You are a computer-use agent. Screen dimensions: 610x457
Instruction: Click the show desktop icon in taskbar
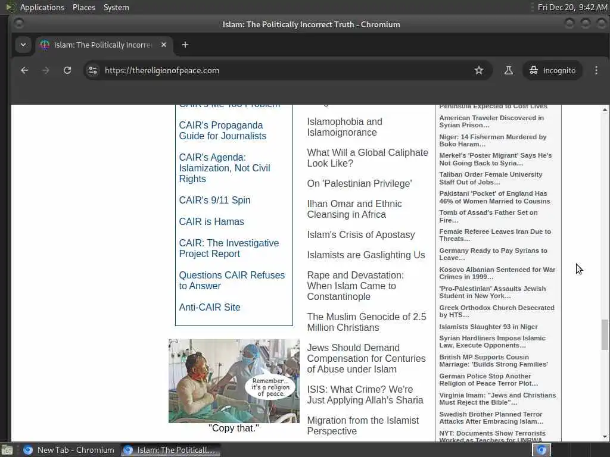tap(7, 450)
